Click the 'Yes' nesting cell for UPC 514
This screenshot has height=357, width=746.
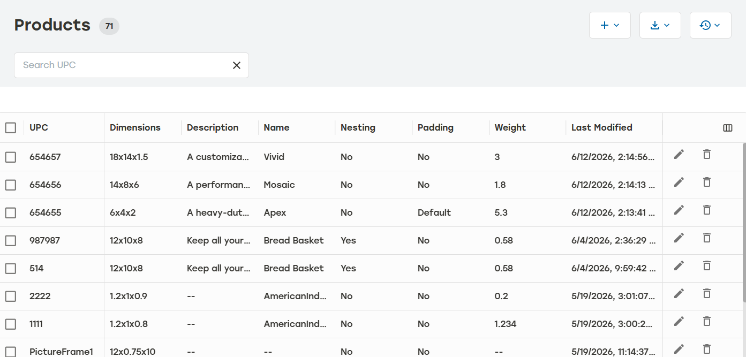(348, 269)
